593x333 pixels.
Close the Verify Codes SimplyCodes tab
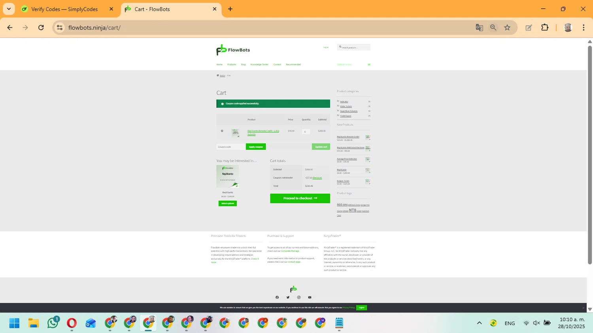pos(111,9)
